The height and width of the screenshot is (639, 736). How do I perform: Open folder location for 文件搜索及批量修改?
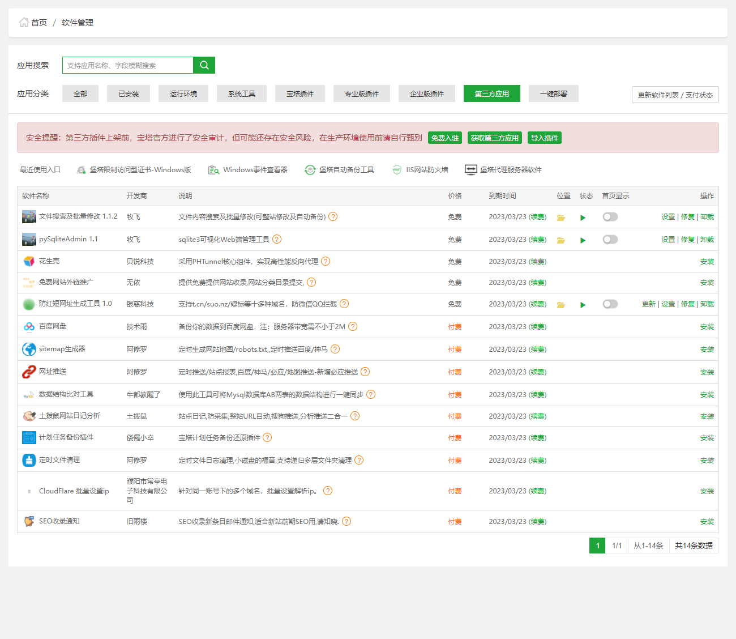coord(561,218)
